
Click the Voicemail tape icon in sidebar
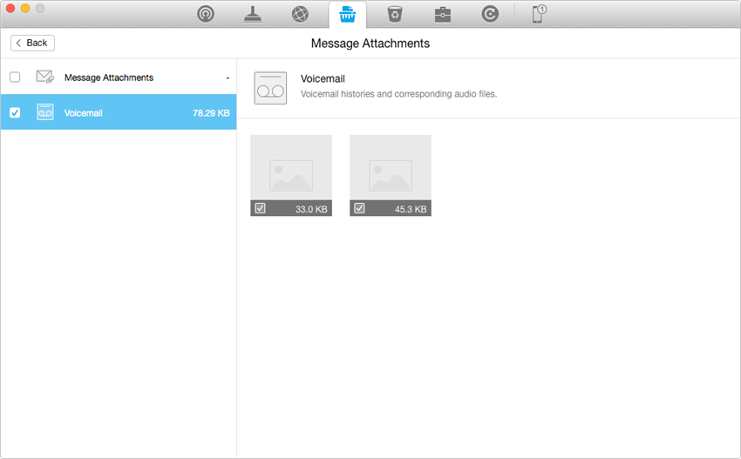click(44, 112)
